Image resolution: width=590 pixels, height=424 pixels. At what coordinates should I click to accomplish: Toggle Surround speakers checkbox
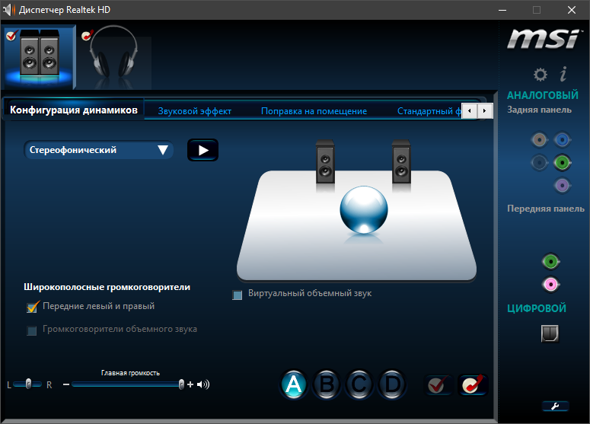point(32,330)
